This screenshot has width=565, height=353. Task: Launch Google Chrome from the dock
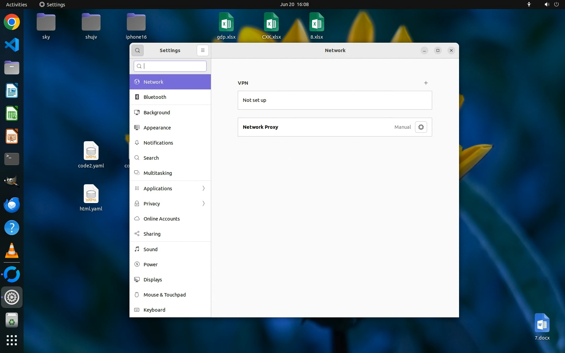(x=12, y=22)
